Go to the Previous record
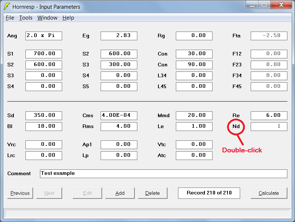Viewport: 295px width, 222px height. [x=20, y=193]
